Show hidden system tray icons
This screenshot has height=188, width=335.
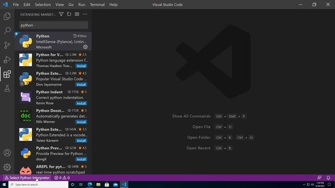[x=304, y=184]
